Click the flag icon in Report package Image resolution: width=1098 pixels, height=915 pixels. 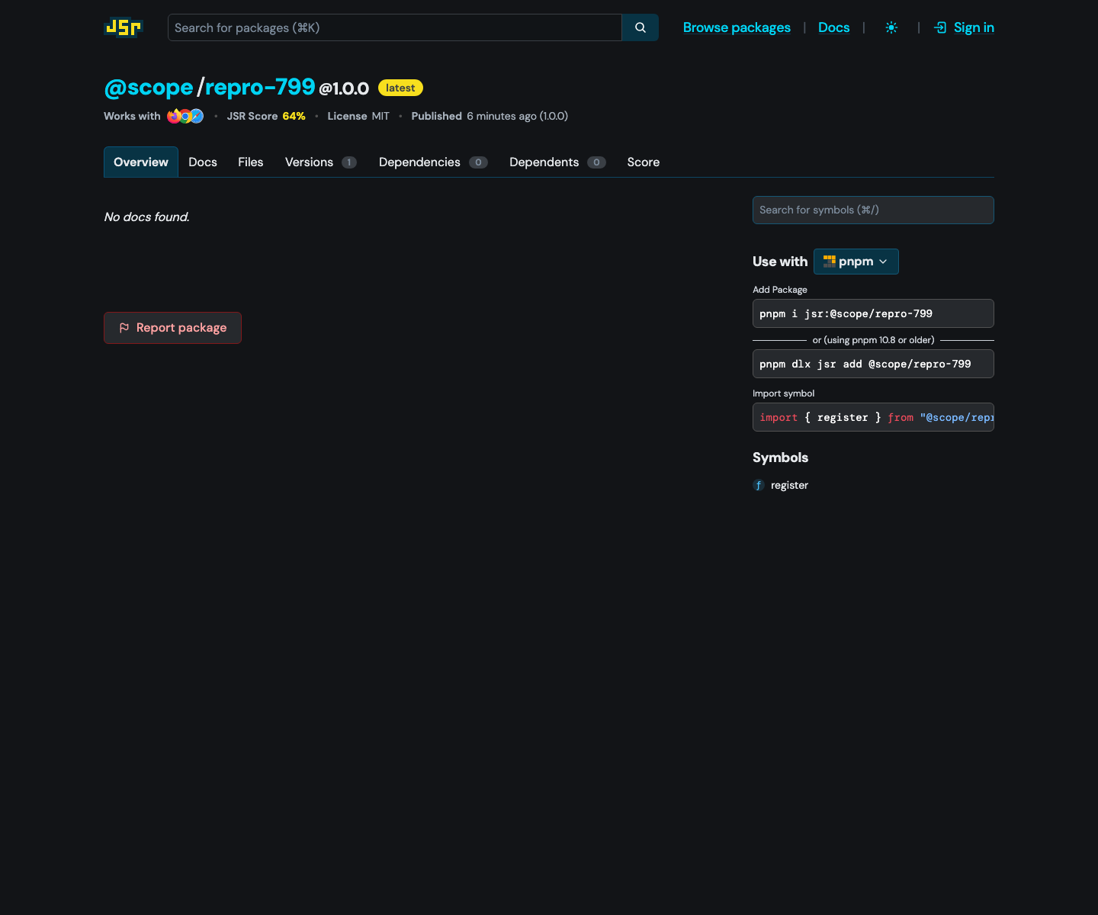(x=124, y=328)
